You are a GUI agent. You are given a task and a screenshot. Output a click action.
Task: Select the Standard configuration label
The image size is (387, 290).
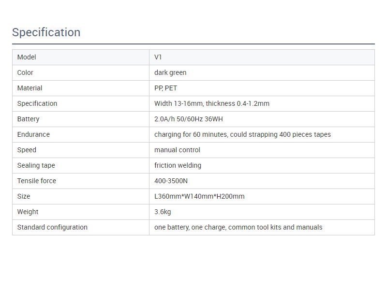(52, 227)
